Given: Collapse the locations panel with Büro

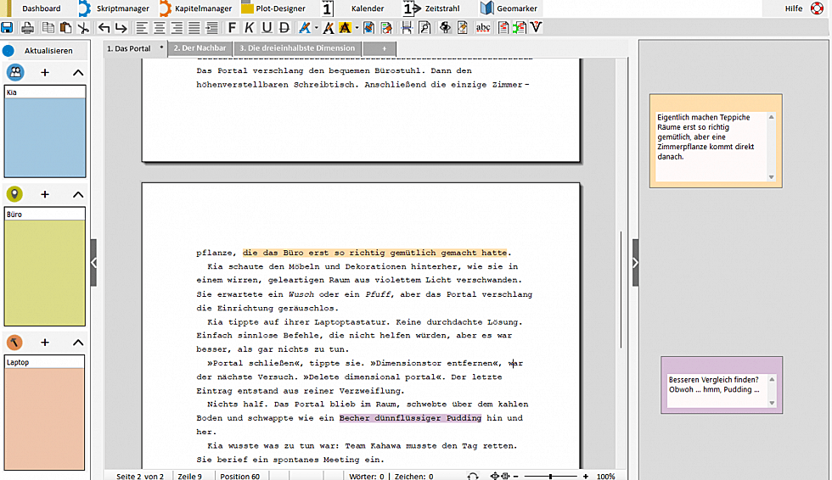Looking at the screenshot, I should (78, 195).
